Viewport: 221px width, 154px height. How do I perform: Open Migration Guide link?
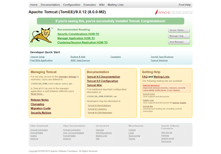[41, 109]
